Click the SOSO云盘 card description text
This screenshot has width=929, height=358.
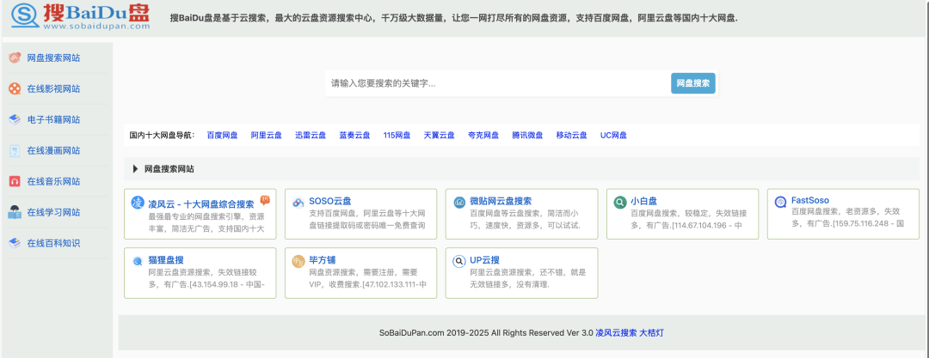[366, 219]
